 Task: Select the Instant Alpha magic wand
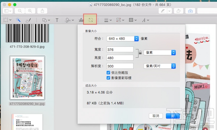[x=18, y=20]
